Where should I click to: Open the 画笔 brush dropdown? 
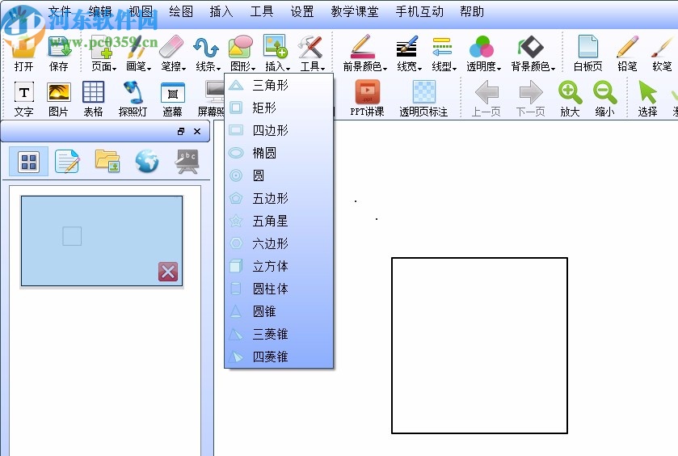click(x=138, y=53)
